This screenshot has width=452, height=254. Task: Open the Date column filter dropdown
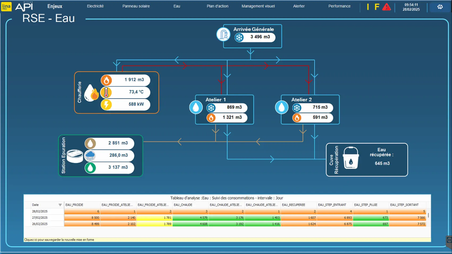60,205
